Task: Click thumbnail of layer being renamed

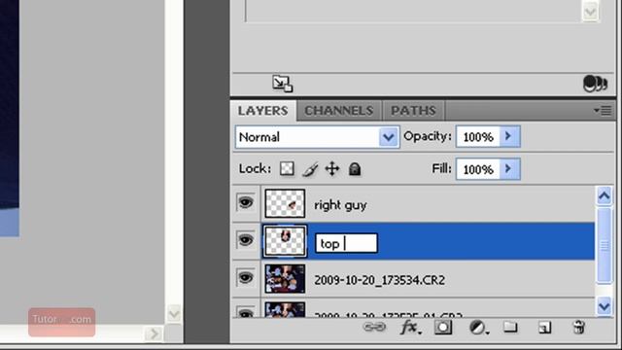Action: click(285, 241)
